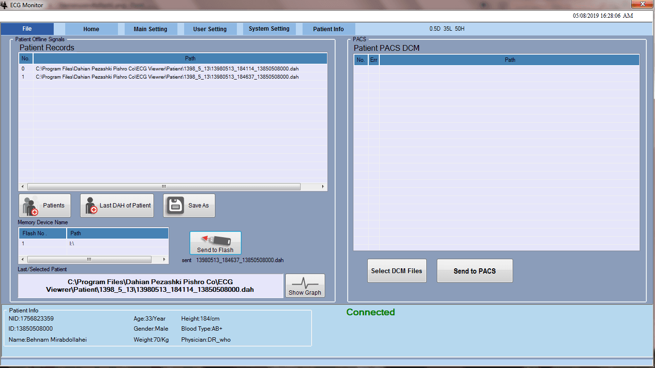
Task: Select flash drive path I:\ row
Action: point(117,243)
